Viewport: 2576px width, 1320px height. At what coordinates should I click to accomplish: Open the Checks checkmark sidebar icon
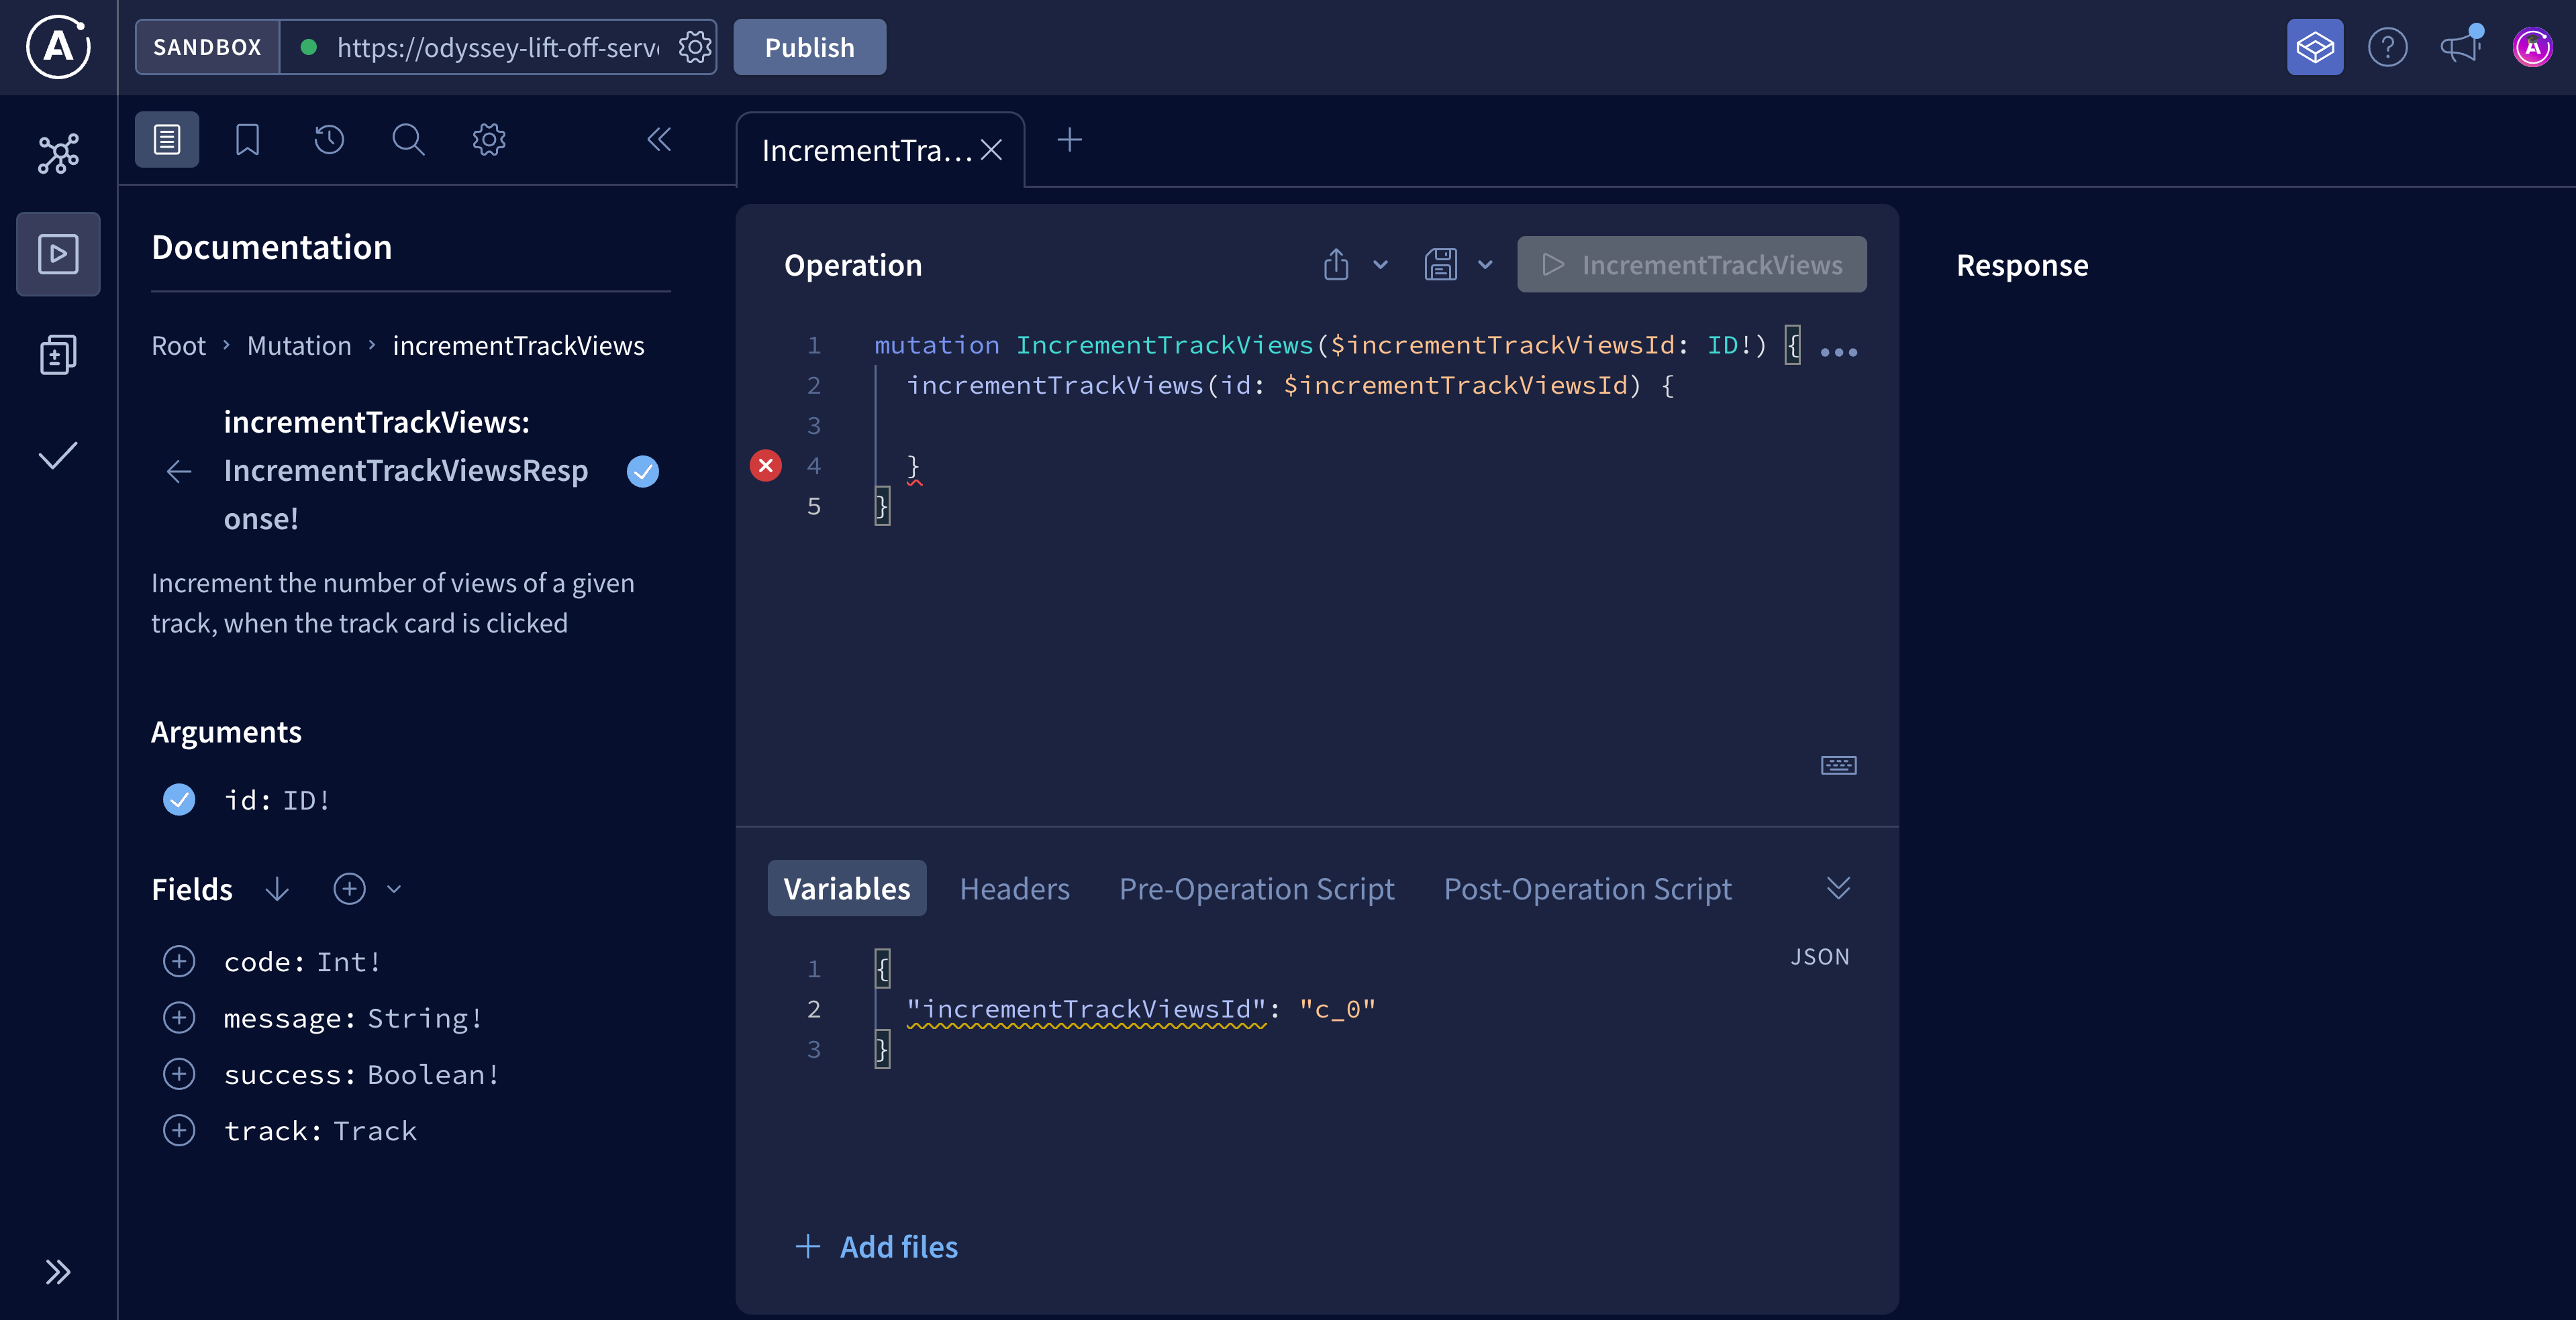point(58,455)
